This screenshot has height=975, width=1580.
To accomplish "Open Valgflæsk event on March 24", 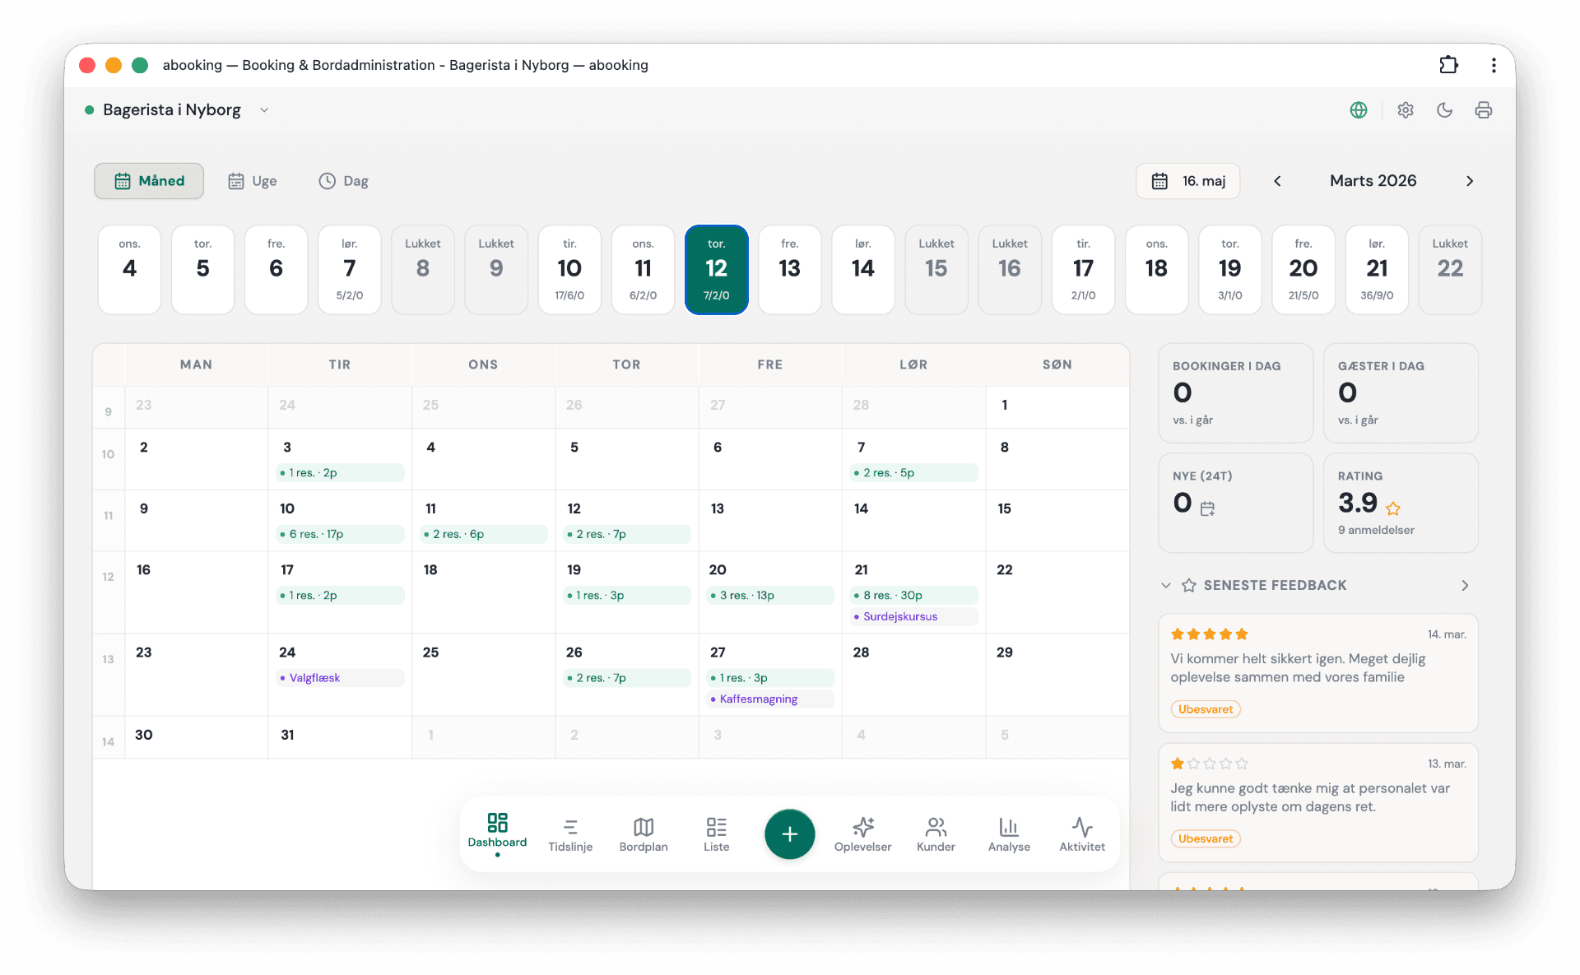I will tap(341, 678).
